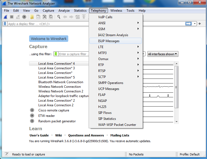Open Questions and Answers link
Image resolution: width=207 pixels, height=159 pixels.
[86, 135]
